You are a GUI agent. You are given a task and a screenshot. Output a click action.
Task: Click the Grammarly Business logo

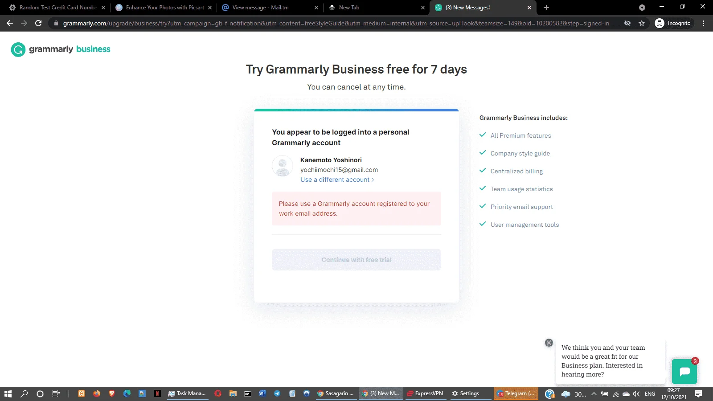coord(61,49)
